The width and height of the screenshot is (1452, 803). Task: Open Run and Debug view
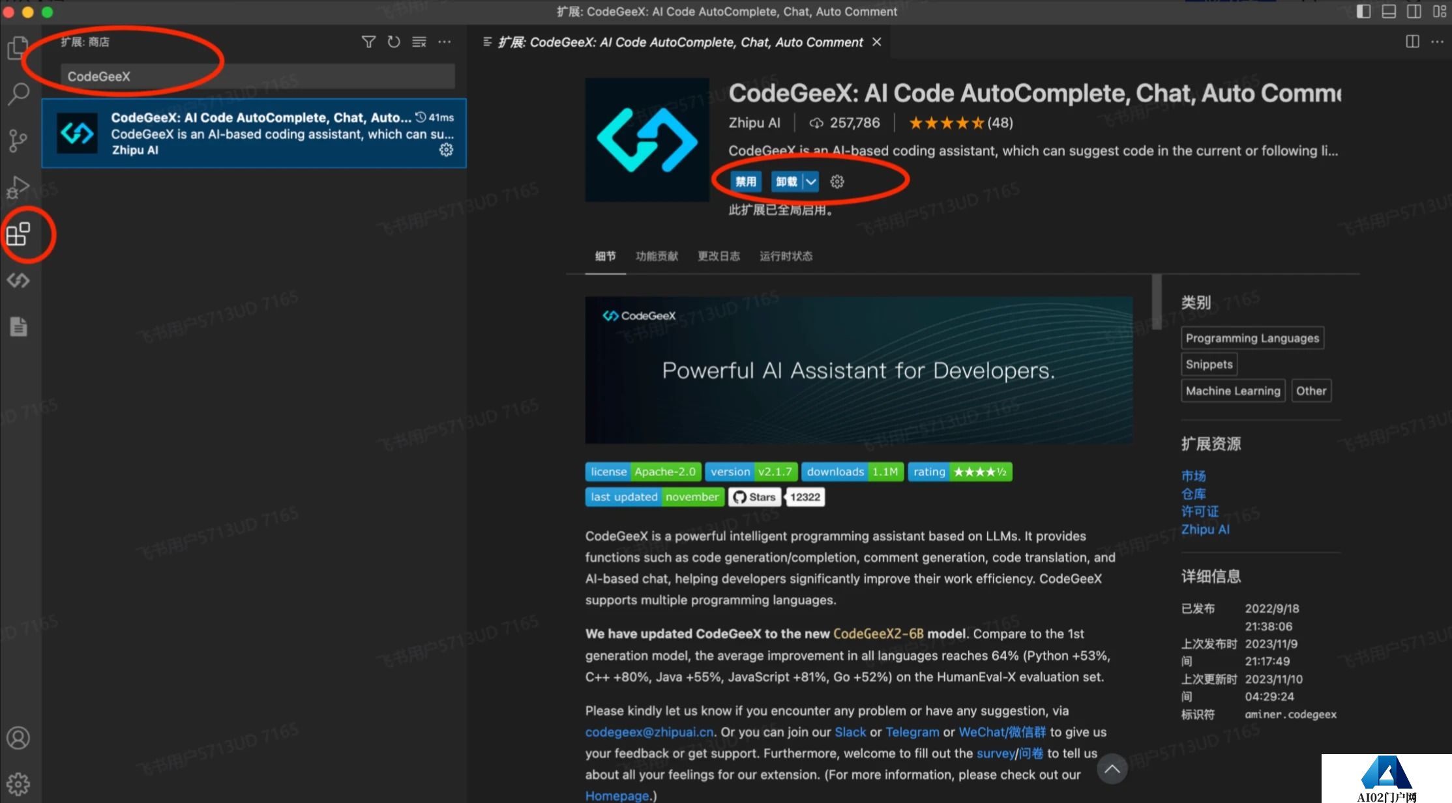click(x=18, y=187)
